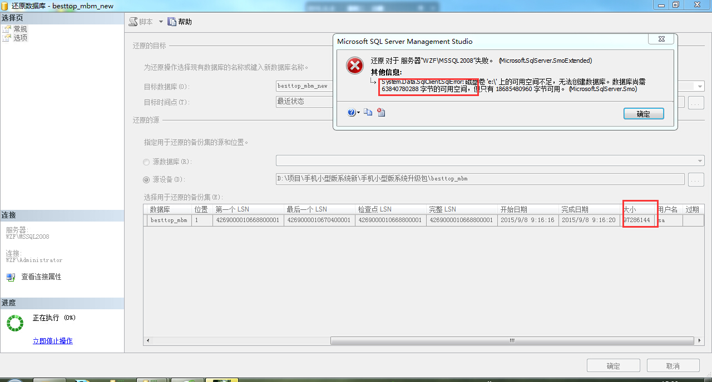Click the 97286144 size cell
Screen dimensions: 712x382
point(637,220)
